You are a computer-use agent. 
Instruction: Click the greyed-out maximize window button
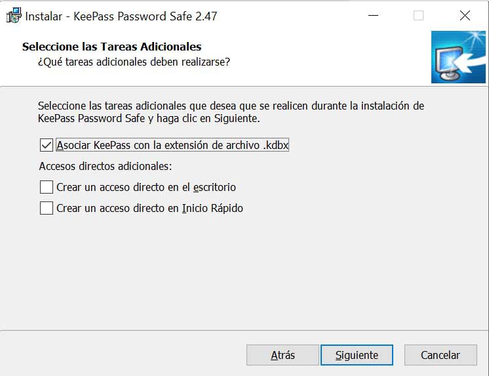[418, 16]
